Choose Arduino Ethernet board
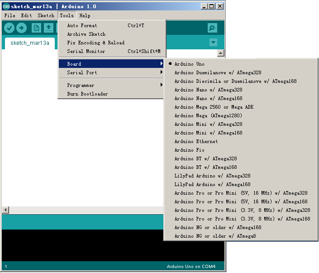 click(x=241, y=141)
